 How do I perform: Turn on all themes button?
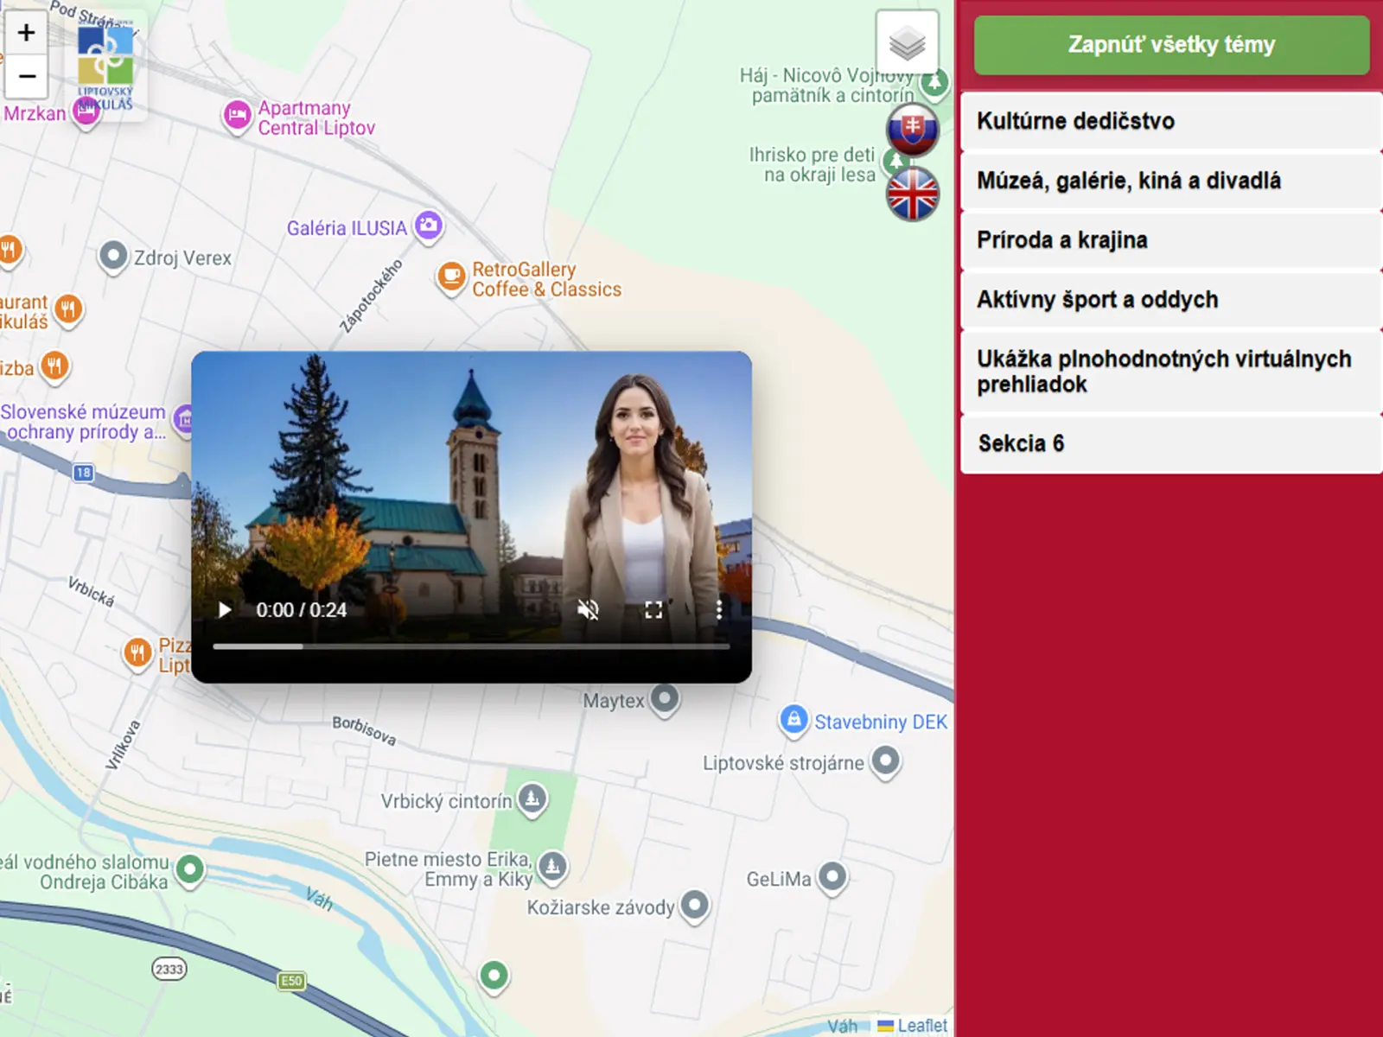(x=1171, y=45)
